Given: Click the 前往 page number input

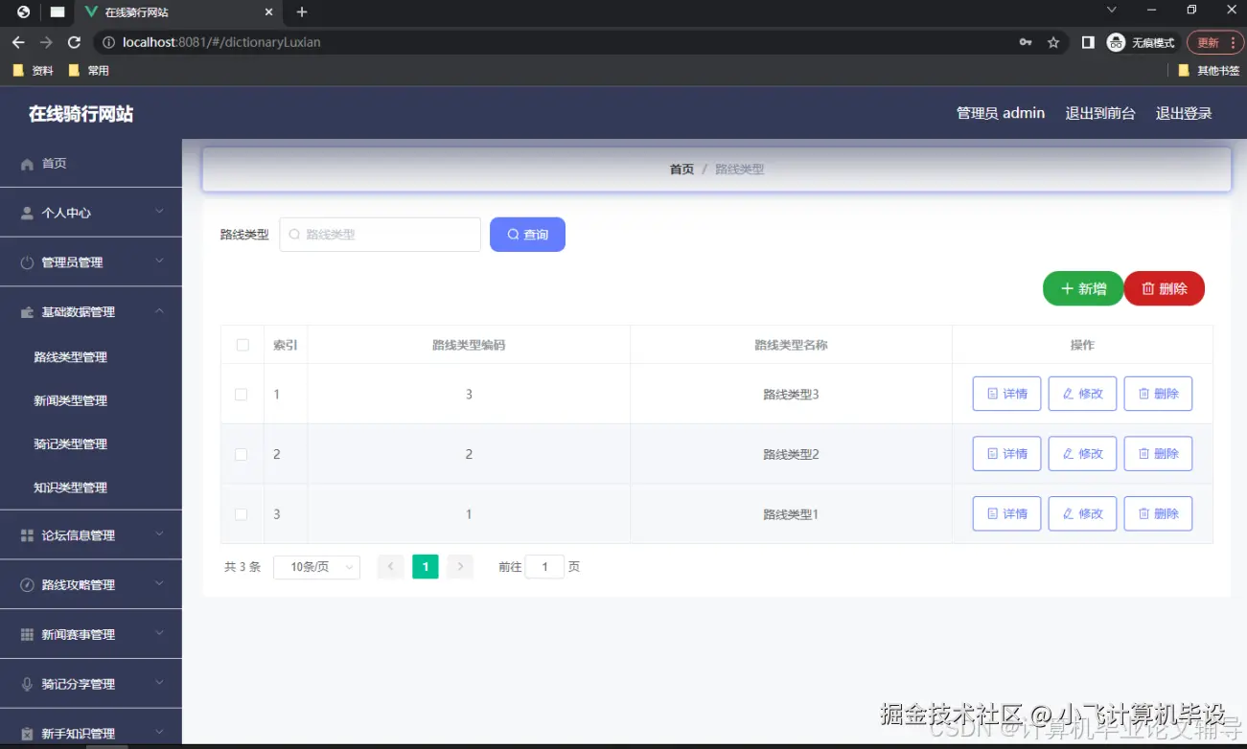Looking at the screenshot, I should [544, 567].
